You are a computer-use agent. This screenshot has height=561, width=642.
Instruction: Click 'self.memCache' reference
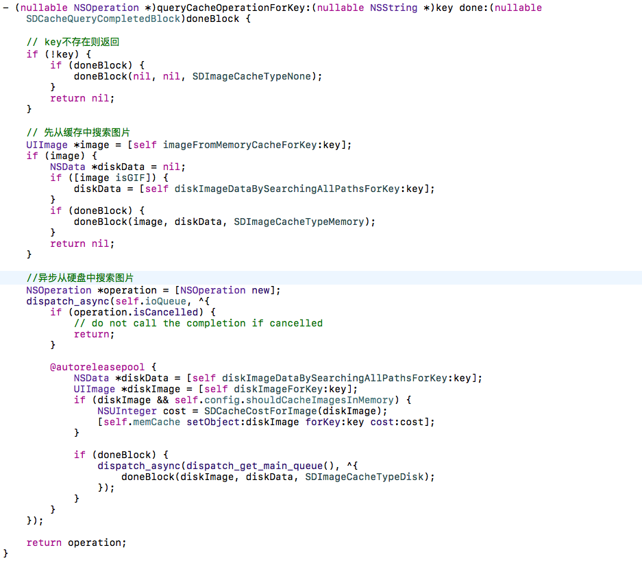[x=142, y=422]
